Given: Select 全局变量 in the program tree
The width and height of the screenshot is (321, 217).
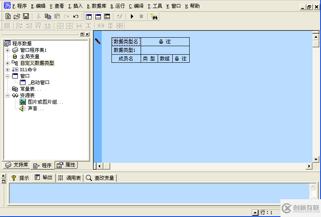Looking at the screenshot, I should tap(30, 56).
